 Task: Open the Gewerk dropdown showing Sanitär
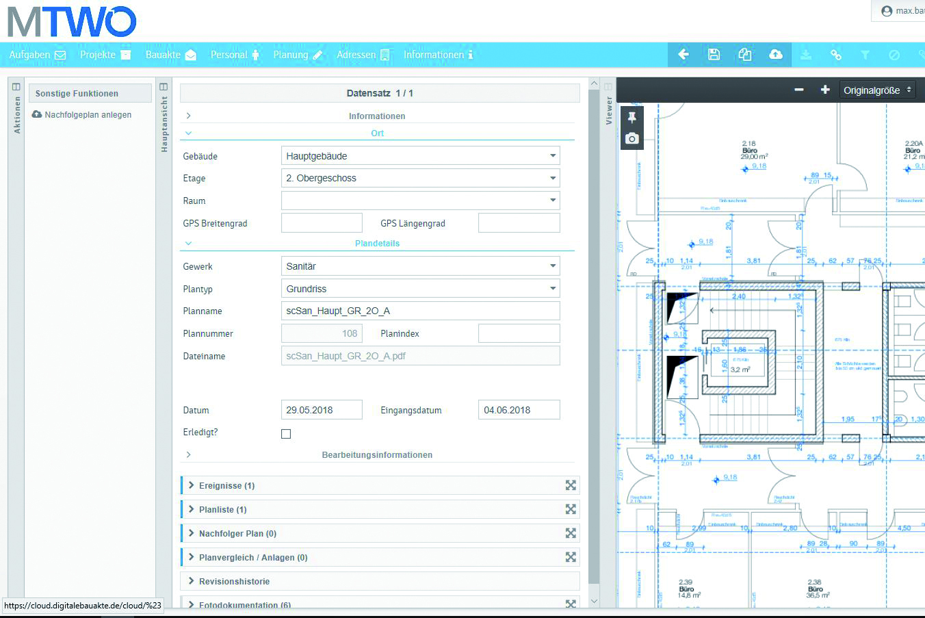420,266
